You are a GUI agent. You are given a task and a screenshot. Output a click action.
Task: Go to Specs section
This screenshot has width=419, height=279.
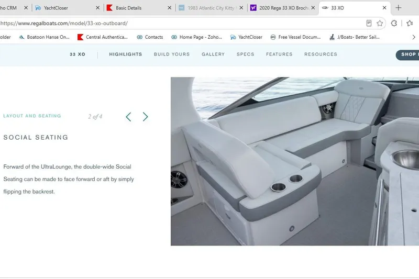[245, 54]
